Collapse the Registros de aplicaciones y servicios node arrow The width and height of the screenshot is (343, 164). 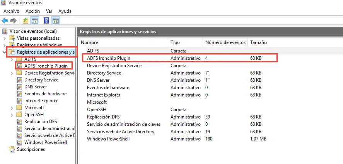4,52
